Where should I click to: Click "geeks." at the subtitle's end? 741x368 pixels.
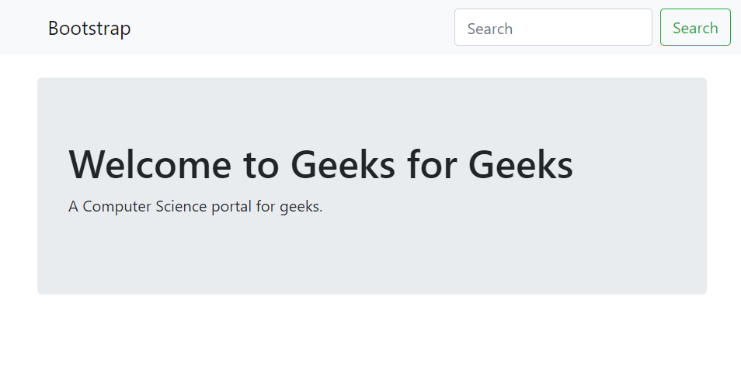[x=301, y=207]
